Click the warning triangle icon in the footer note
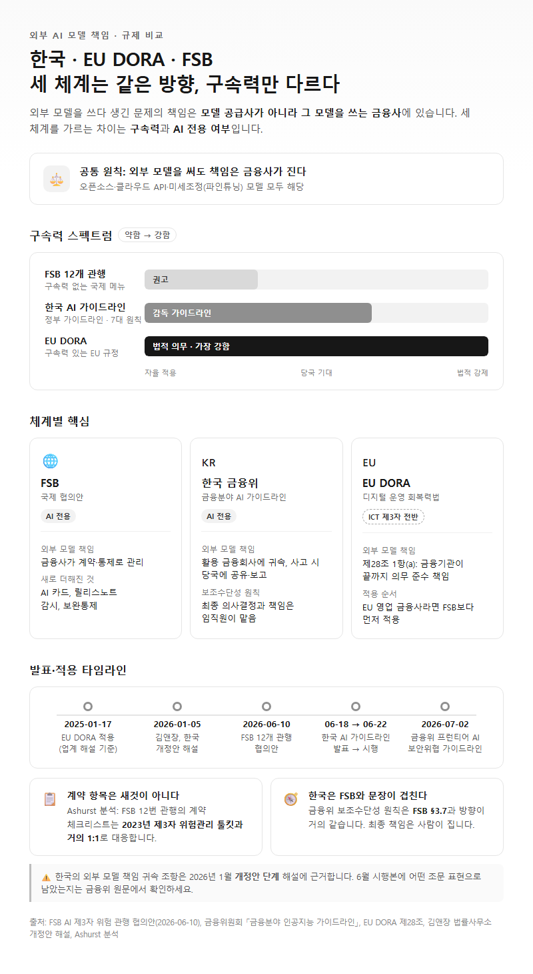 (46, 877)
